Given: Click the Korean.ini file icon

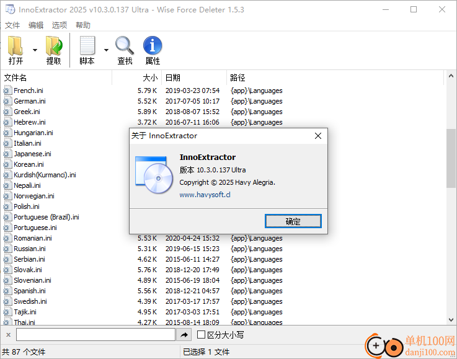Looking at the screenshot, I should click(7, 164).
